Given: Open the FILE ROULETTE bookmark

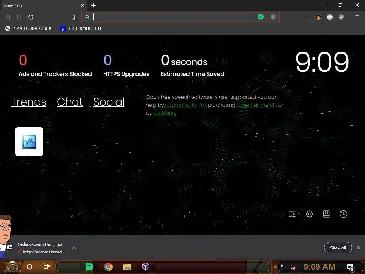Looking at the screenshot, I should pos(81,29).
